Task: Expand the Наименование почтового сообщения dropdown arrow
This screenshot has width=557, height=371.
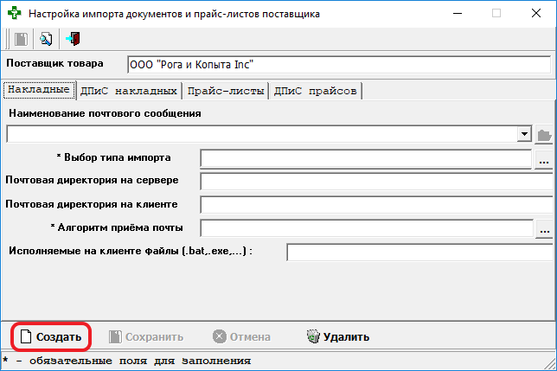Action: (524, 134)
